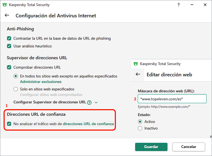Click Kaspersky logo in the edit dialog

click(135, 64)
